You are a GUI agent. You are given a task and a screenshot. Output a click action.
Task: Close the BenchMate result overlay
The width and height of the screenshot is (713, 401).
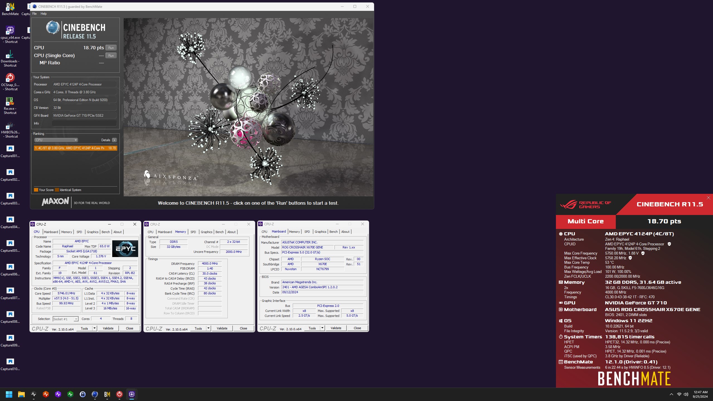click(x=708, y=198)
